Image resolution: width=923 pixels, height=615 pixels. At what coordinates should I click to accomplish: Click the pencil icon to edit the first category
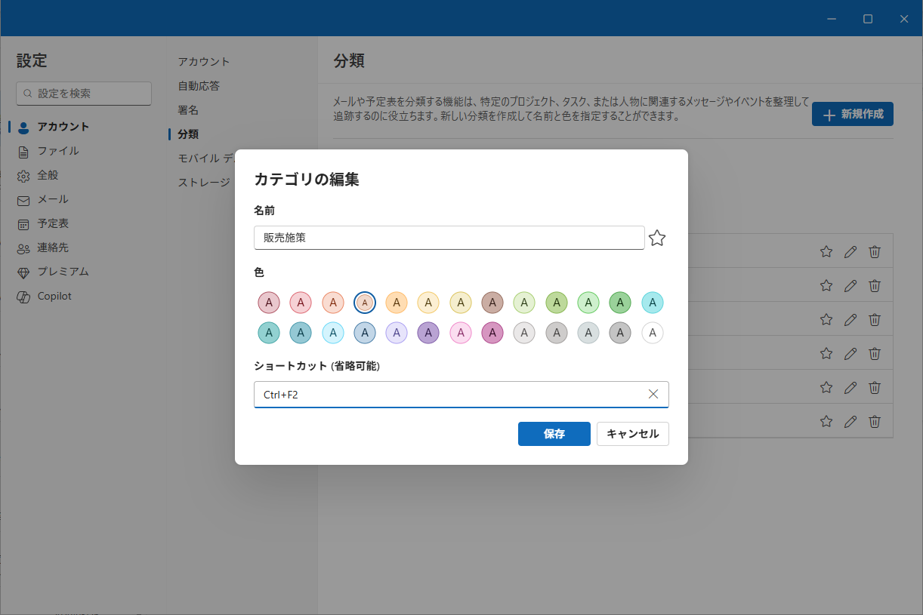(850, 251)
